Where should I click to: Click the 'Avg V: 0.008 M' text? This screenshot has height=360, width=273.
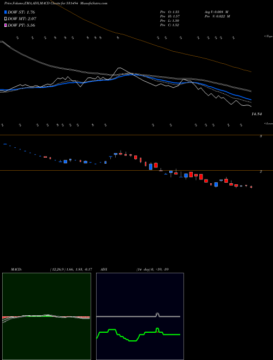tap(216, 11)
